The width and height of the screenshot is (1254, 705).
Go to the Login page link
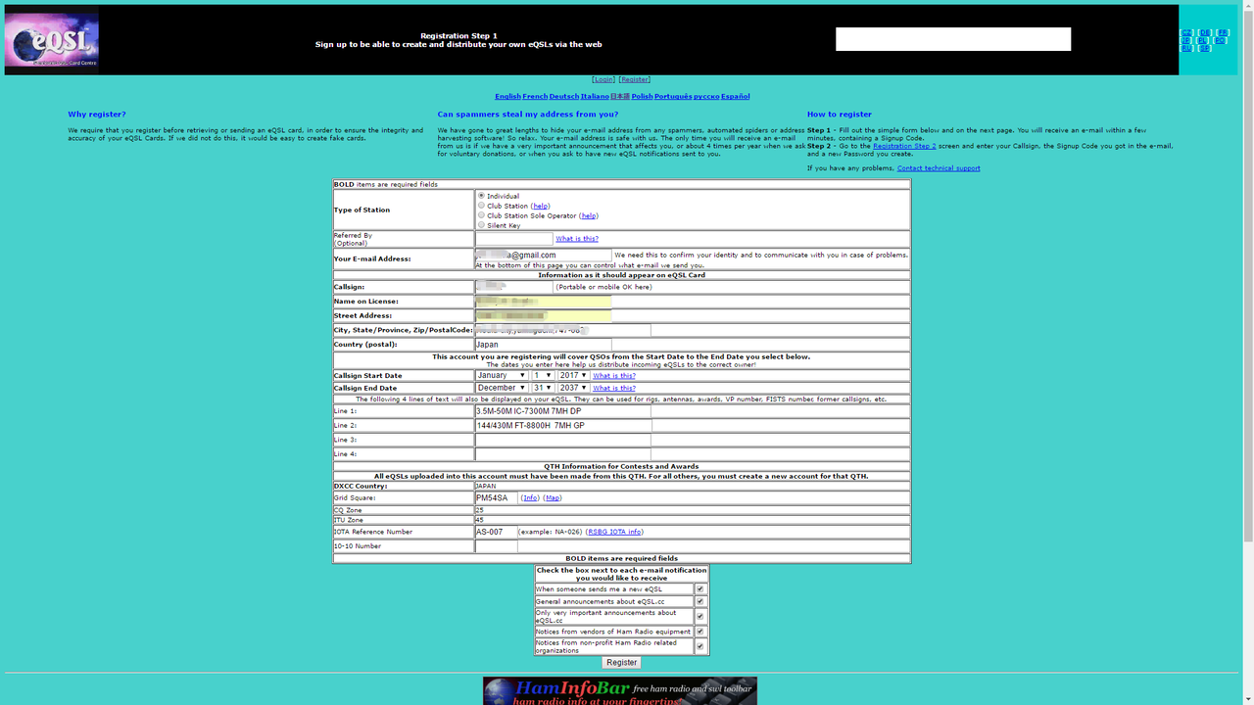603,79
